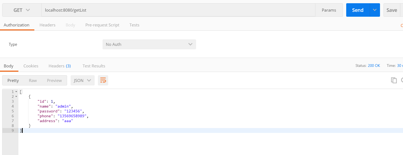Open the Send button dropdown arrow
This screenshot has width=403, height=155.
point(375,10)
